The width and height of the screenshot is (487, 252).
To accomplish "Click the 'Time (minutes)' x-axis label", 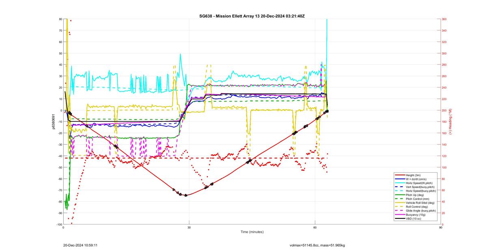I will coord(252,232).
